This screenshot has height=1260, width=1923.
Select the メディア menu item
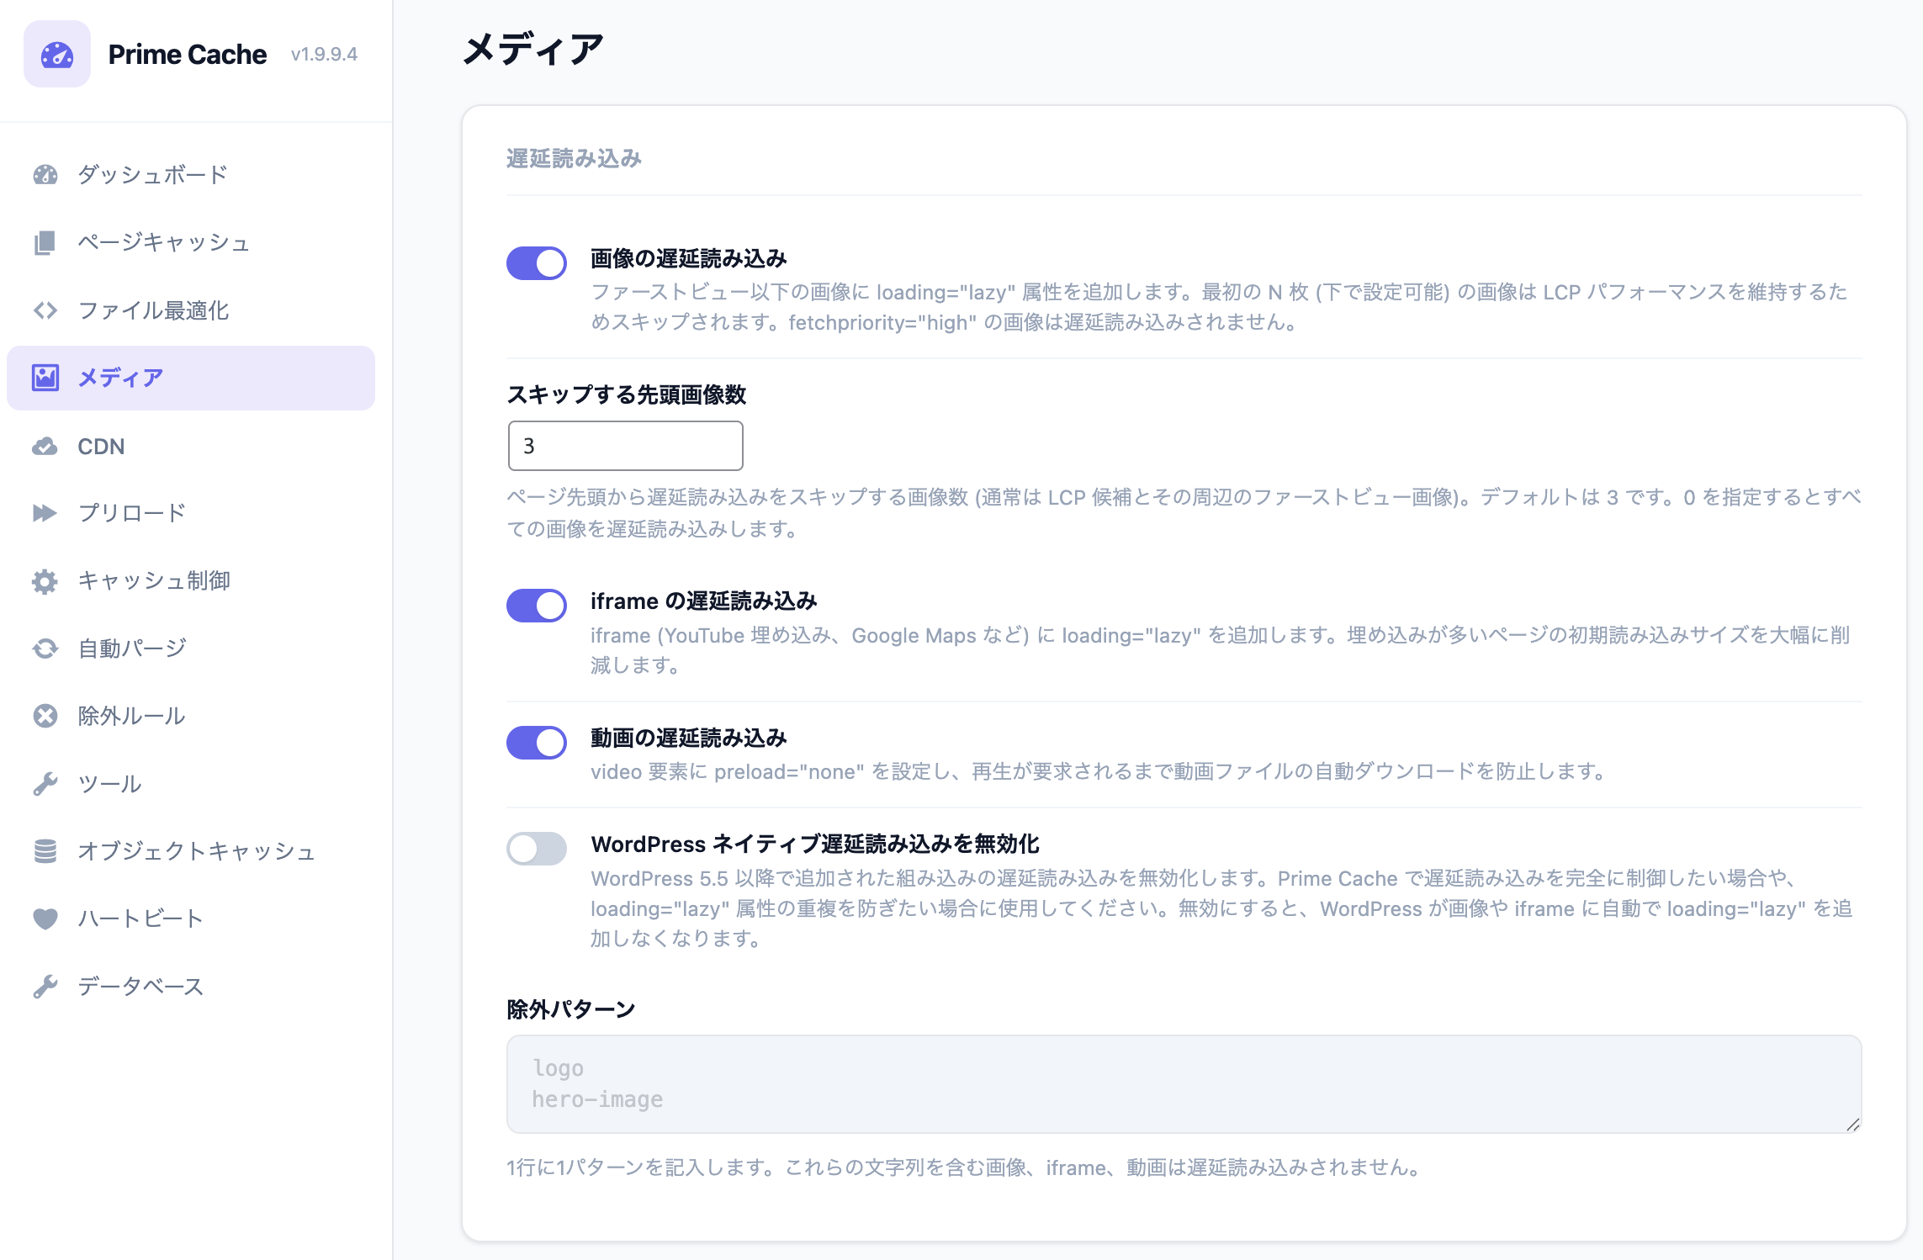(x=191, y=378)
